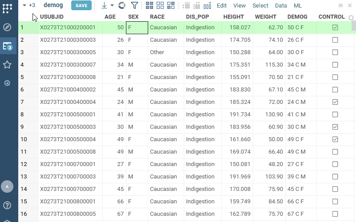Open the compass Browse sidebar icon
This screenshot has height=222, width=356.
coord(7,27)
